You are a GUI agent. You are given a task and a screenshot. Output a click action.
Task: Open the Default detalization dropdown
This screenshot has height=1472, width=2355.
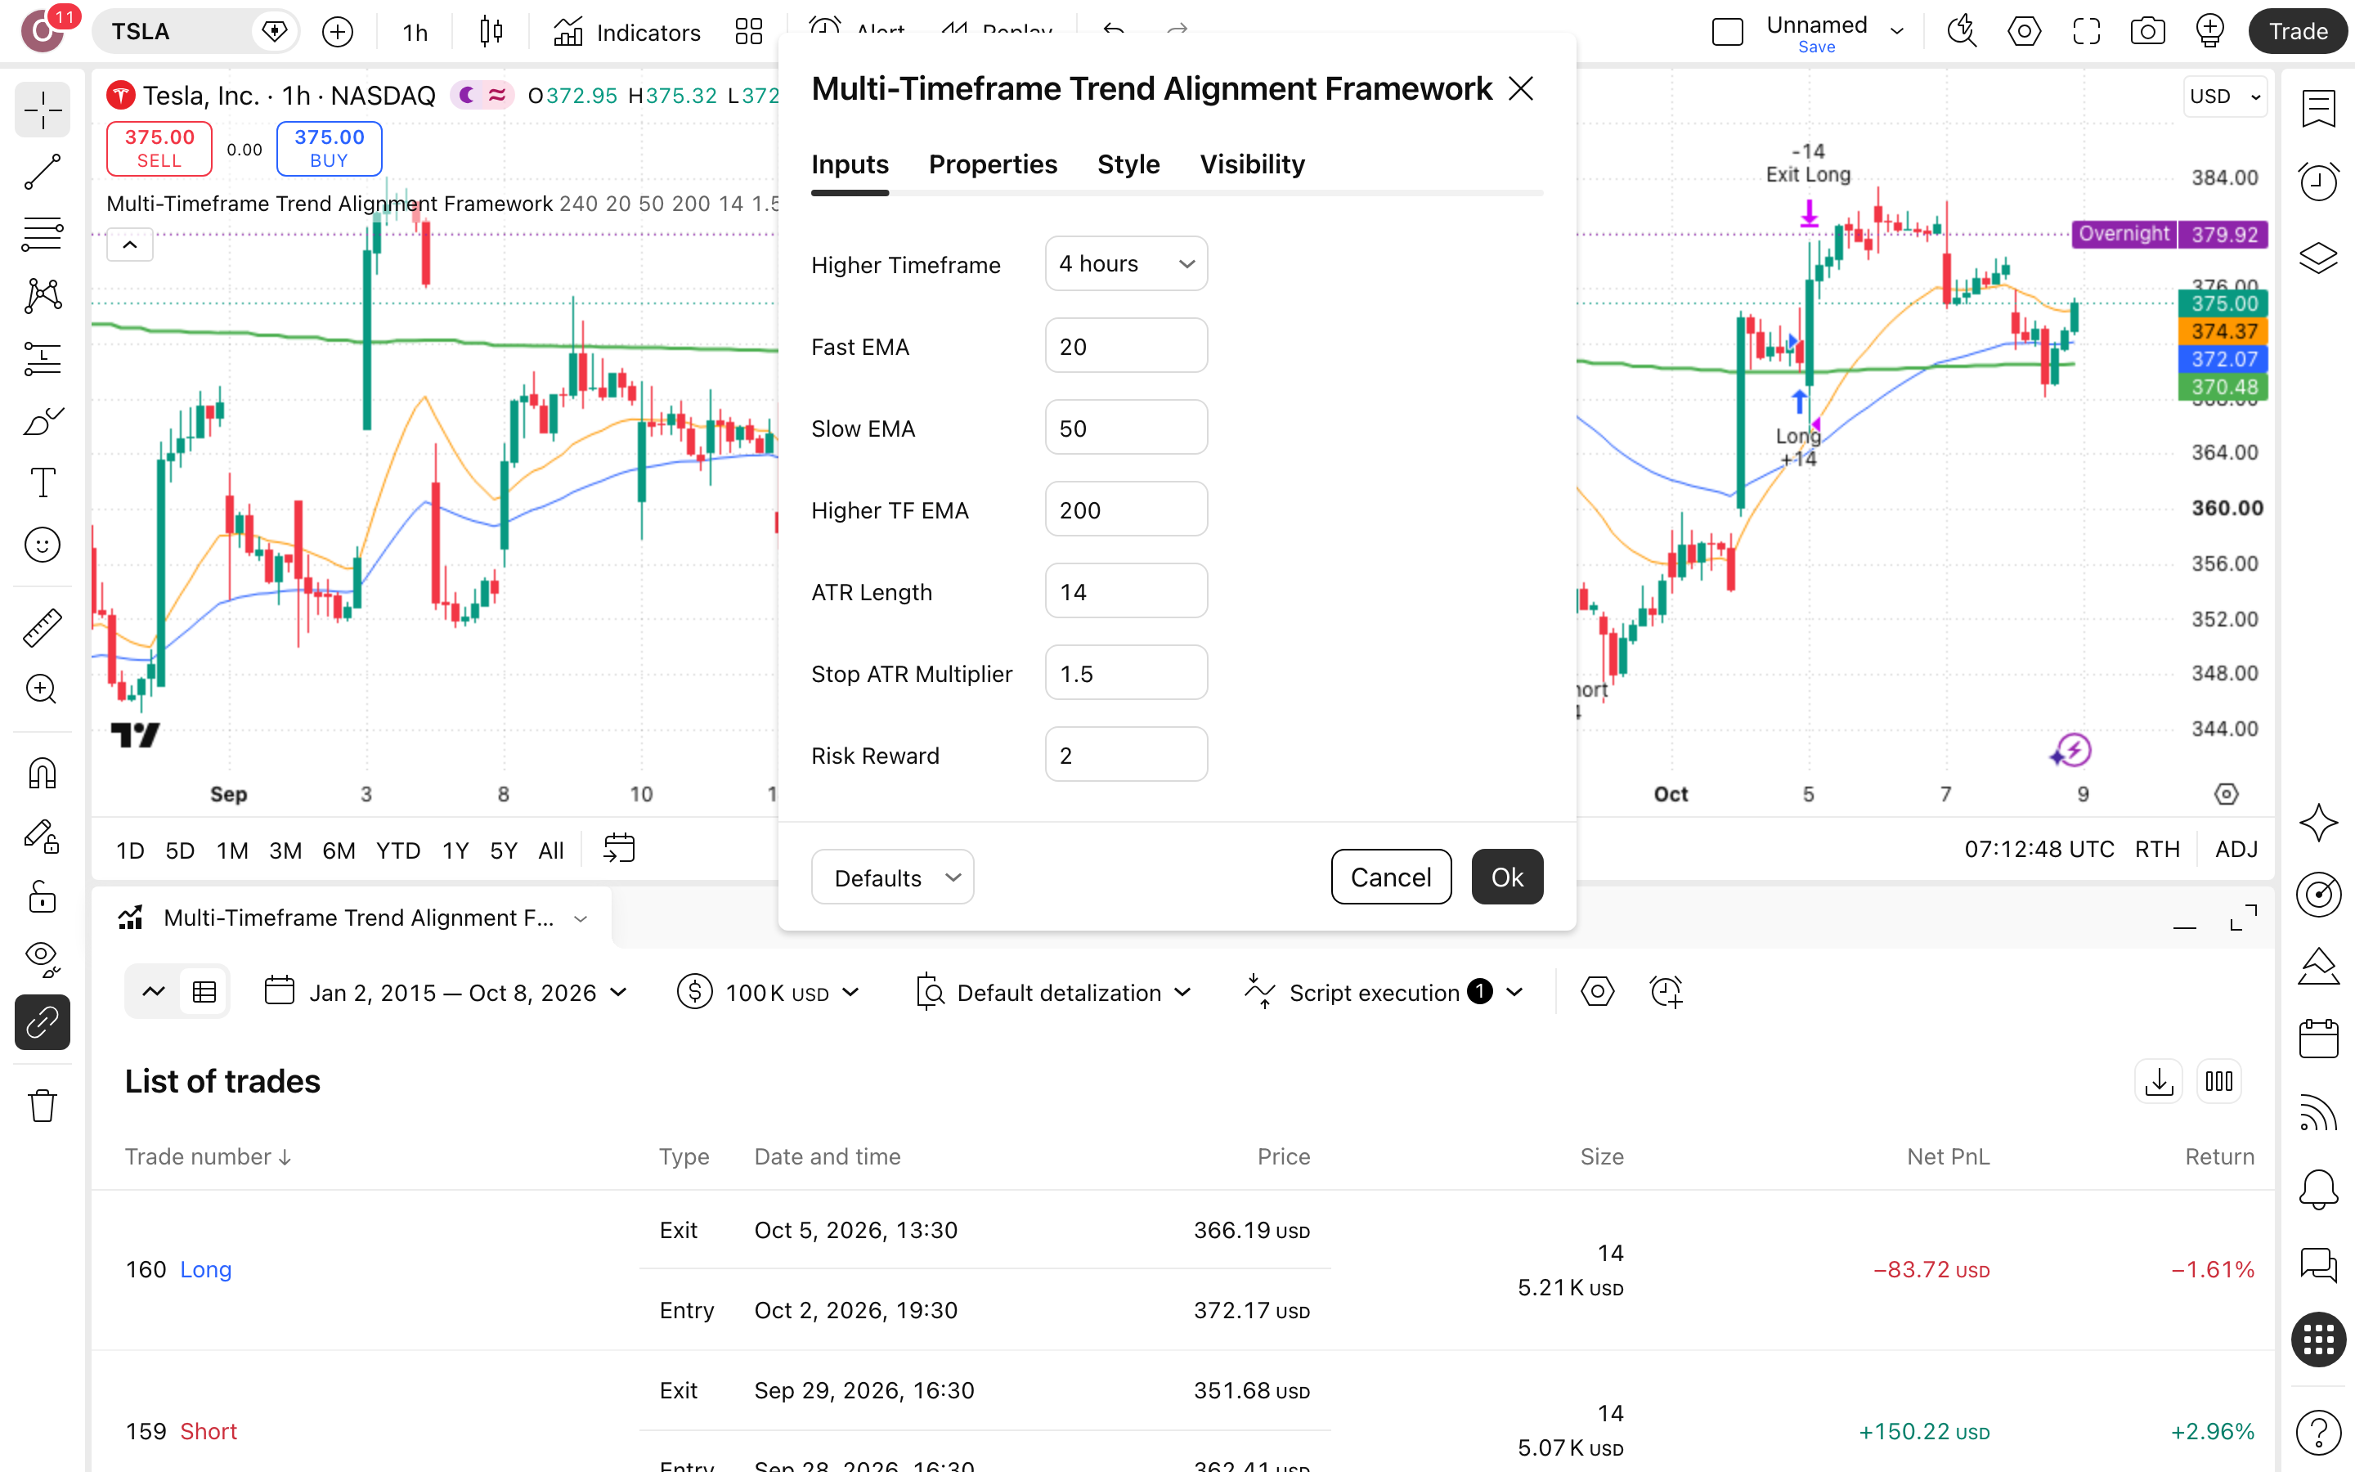click(x=1054, y=992)
